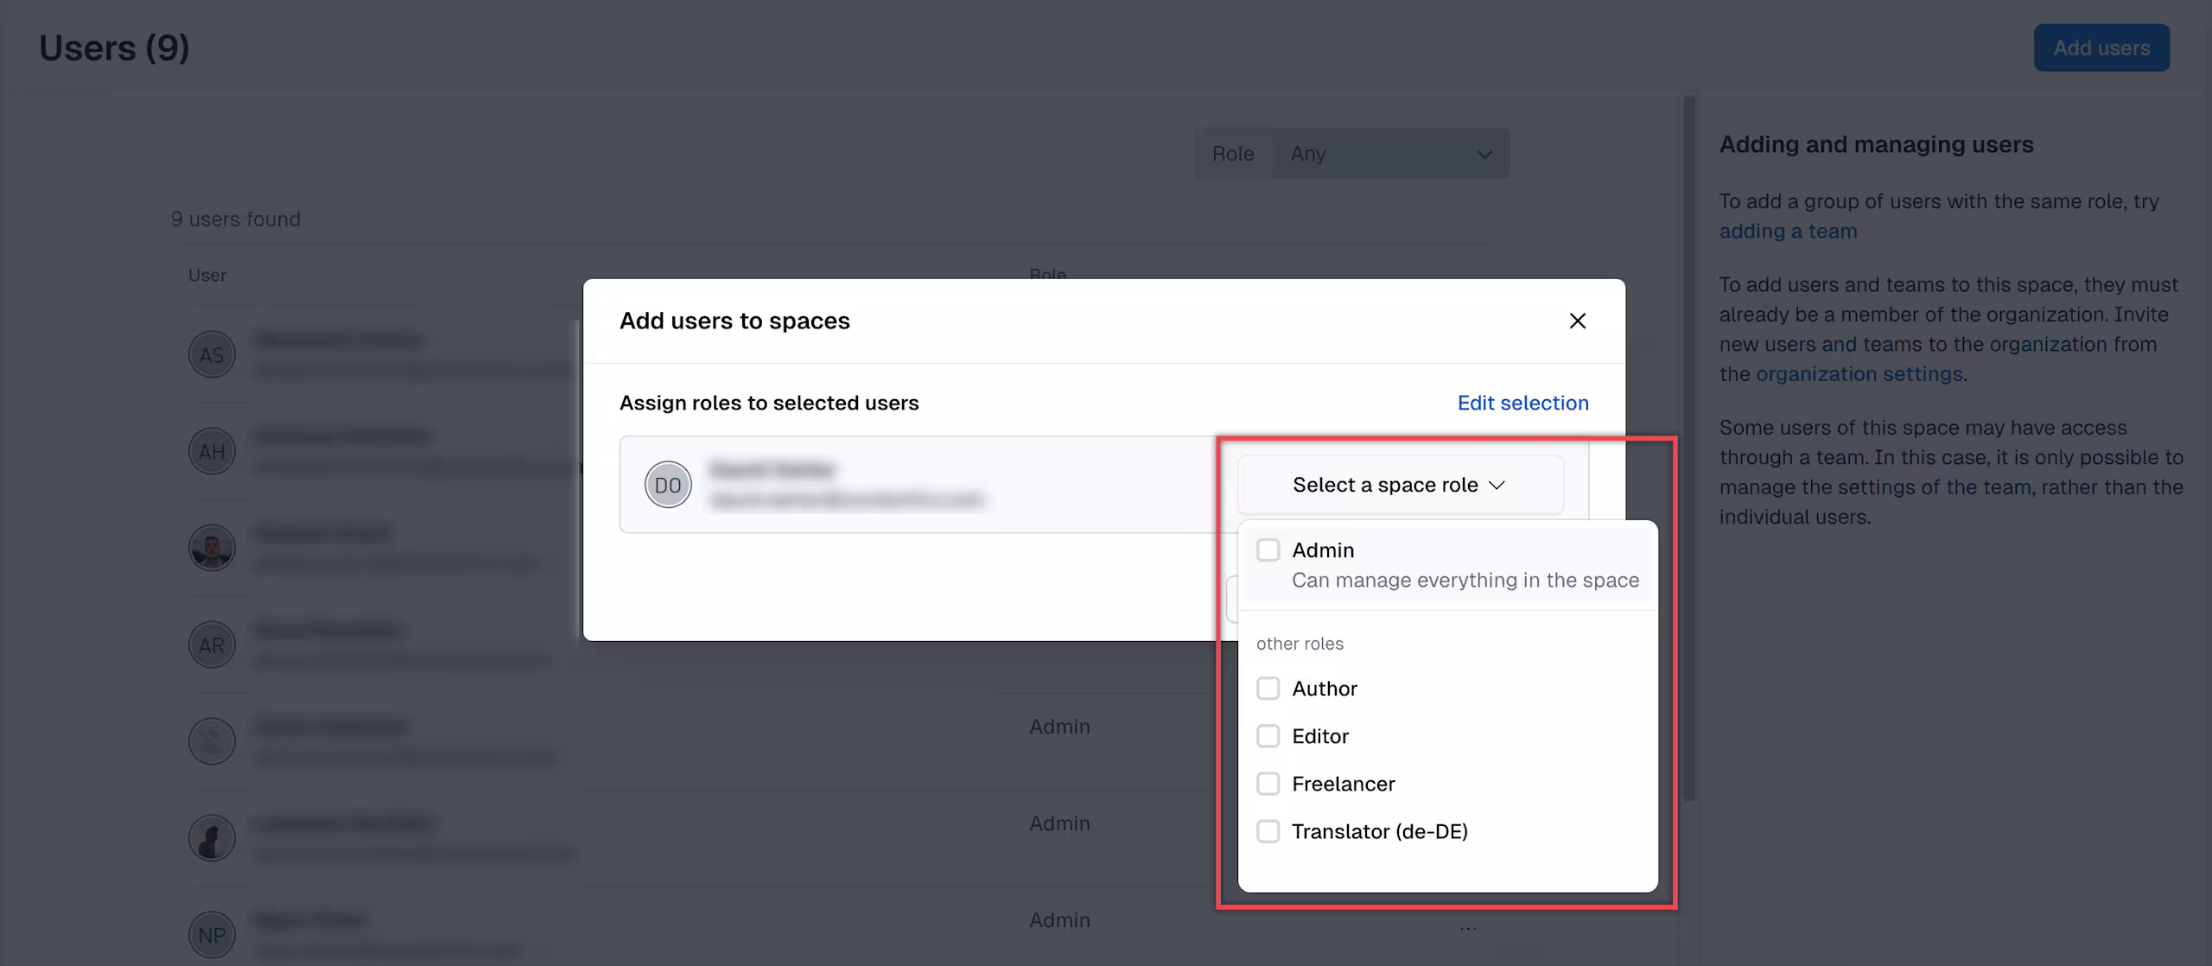Open the organization settings link

click(x=1859, y=373)
